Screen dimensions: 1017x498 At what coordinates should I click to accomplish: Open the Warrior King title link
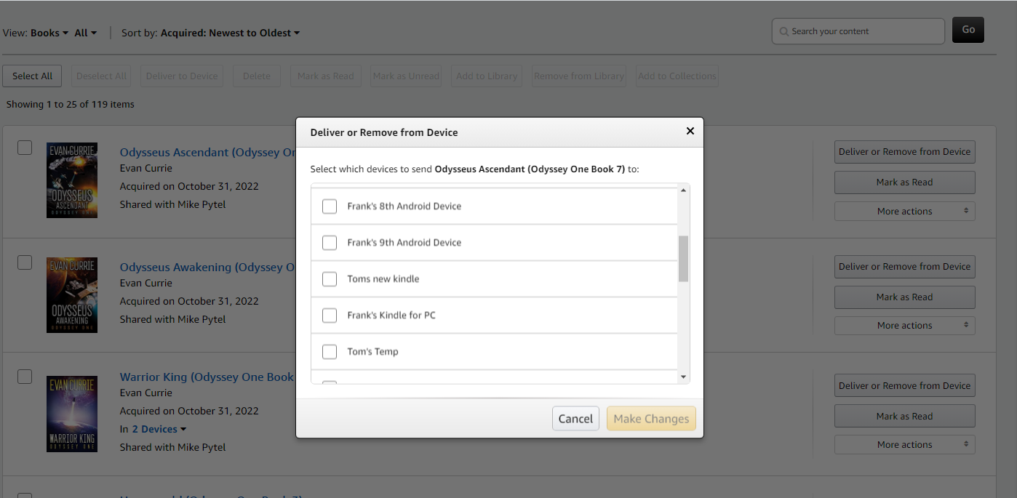point(207,377)
